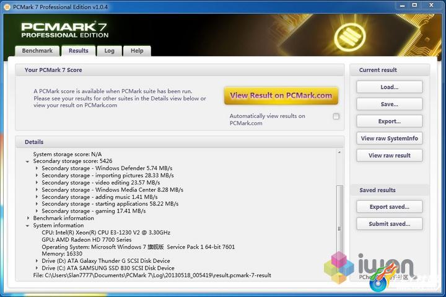This screenshot has height=297, width=446.
Task: Expand Windows Media Center 8.28 MB/s row
Action: (x=37, y=190)
